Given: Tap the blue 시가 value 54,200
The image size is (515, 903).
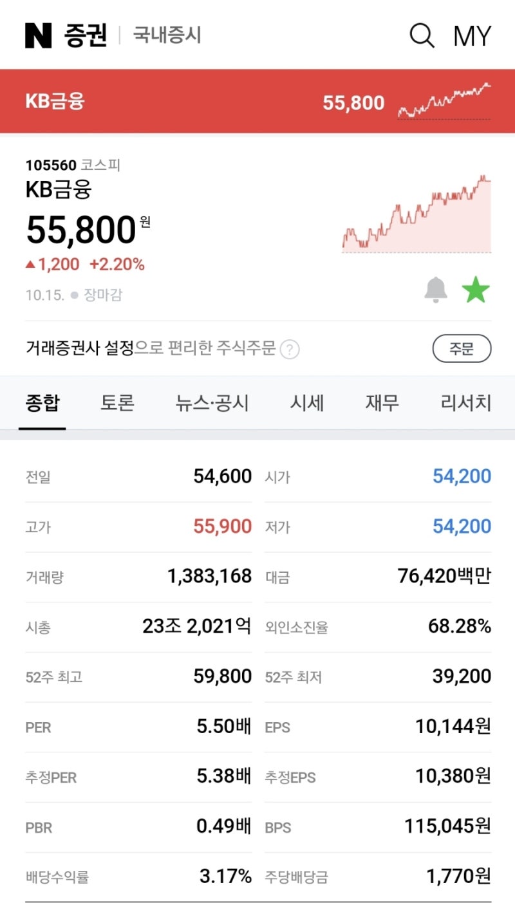Looking at the screenshot, I should coord(462,476).
